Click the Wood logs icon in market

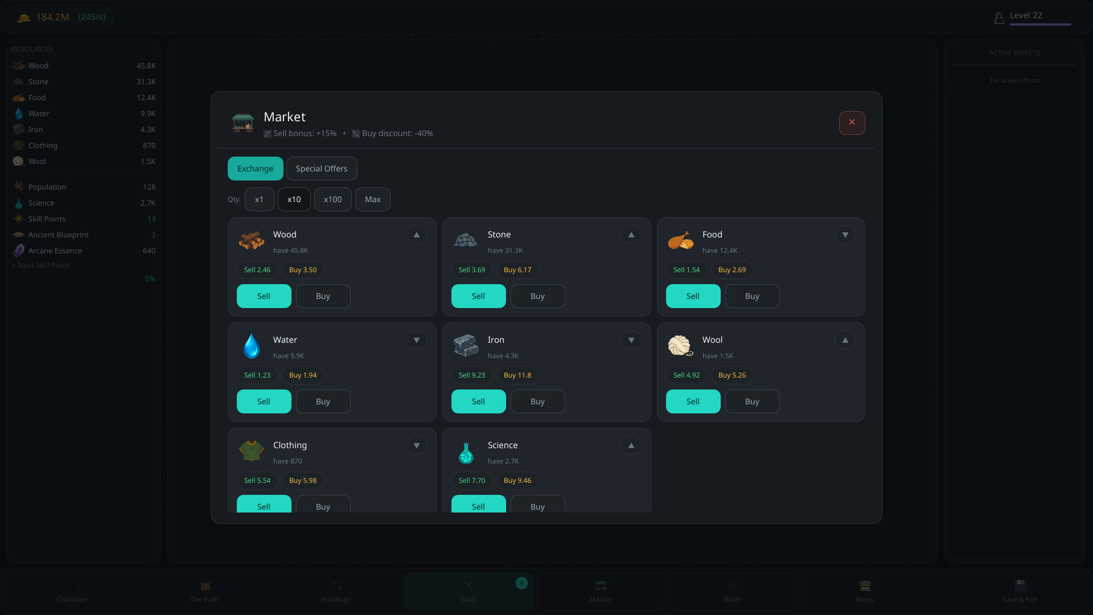(251, 240)
